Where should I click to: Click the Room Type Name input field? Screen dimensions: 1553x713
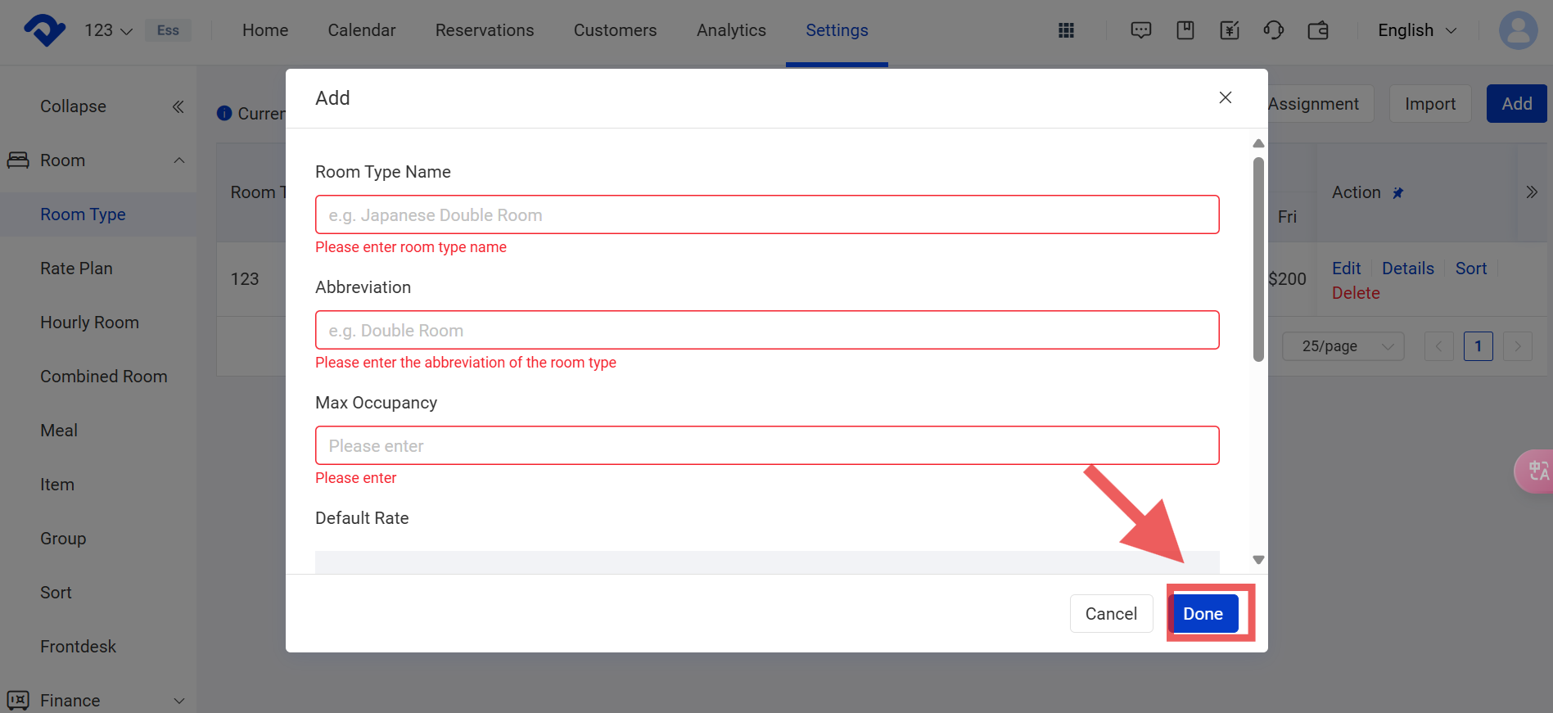click(766, 214)
